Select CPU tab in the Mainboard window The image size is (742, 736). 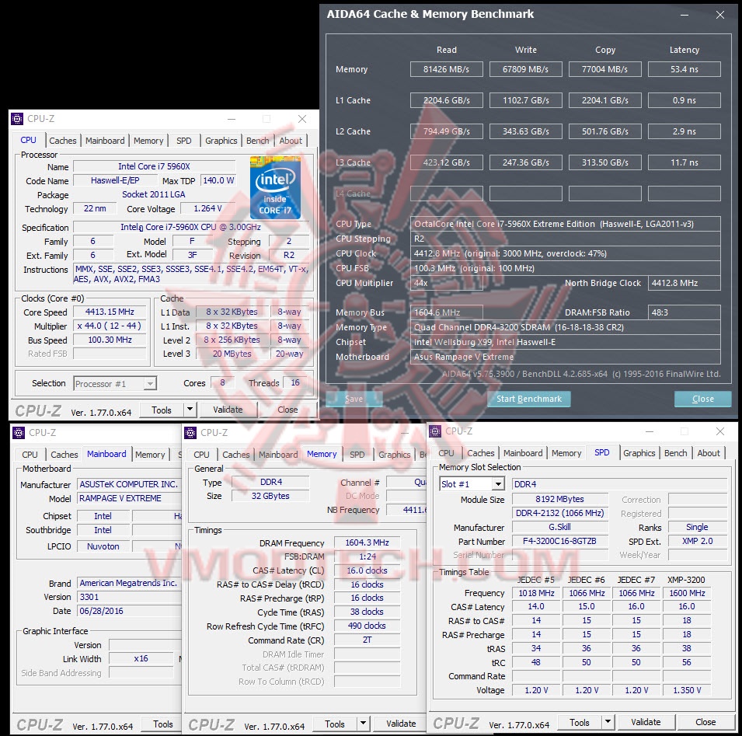click(30, 455)
